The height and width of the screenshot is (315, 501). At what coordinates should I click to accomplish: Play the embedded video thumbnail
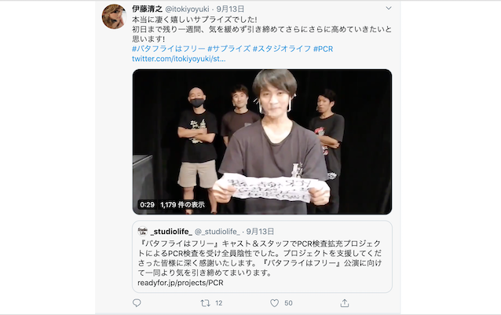[x=262, y=142]
